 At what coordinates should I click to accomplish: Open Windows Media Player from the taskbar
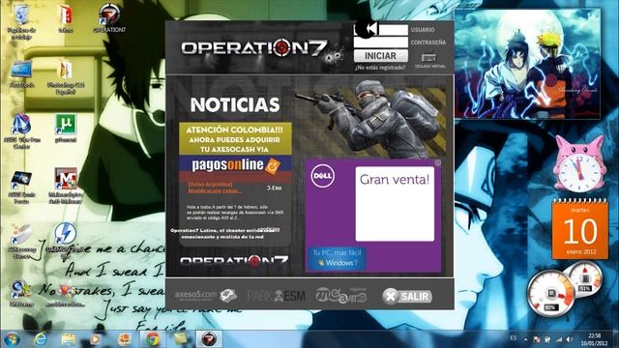pos(97,339)
